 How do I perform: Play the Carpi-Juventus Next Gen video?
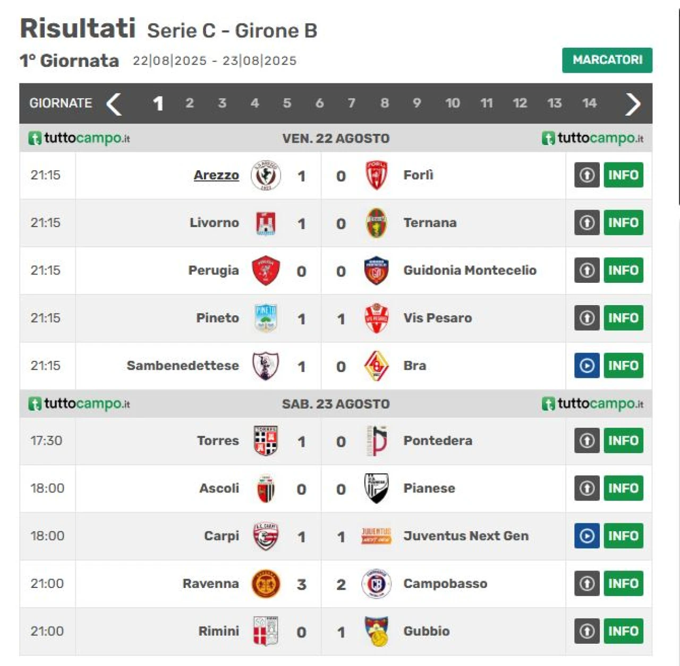[x=586, y=536]
